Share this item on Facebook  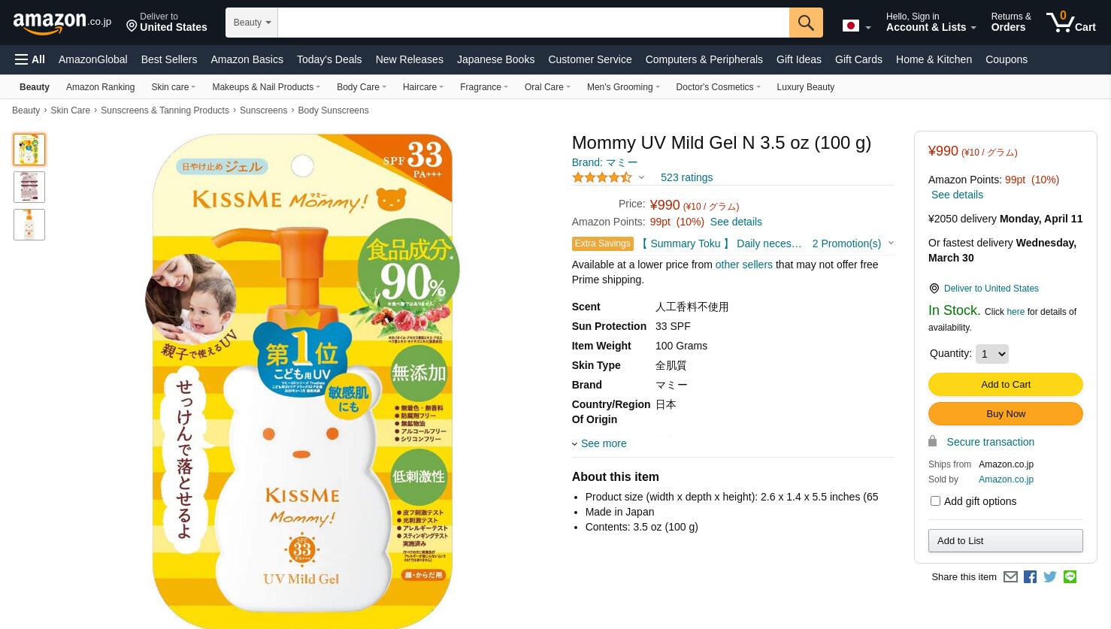(x=1030, y=576)
